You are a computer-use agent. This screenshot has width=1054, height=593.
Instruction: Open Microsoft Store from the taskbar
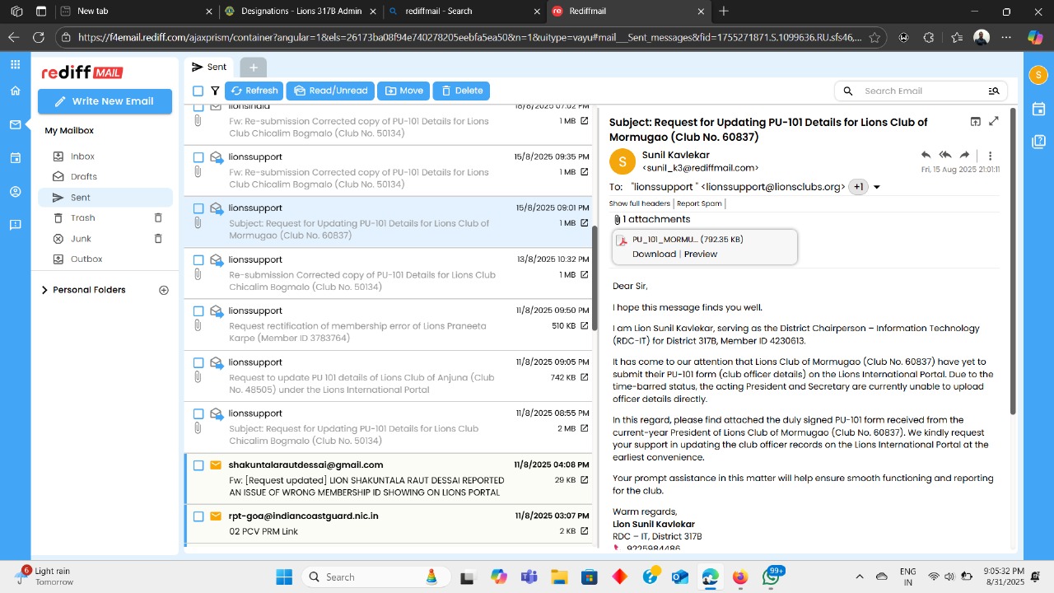click(589, 577)
